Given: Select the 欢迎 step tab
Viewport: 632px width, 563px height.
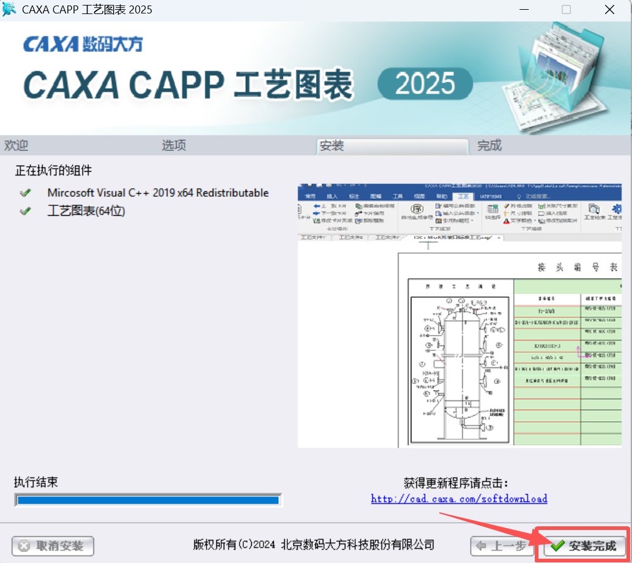Looking at the screenshot, I should click(16, 145).
